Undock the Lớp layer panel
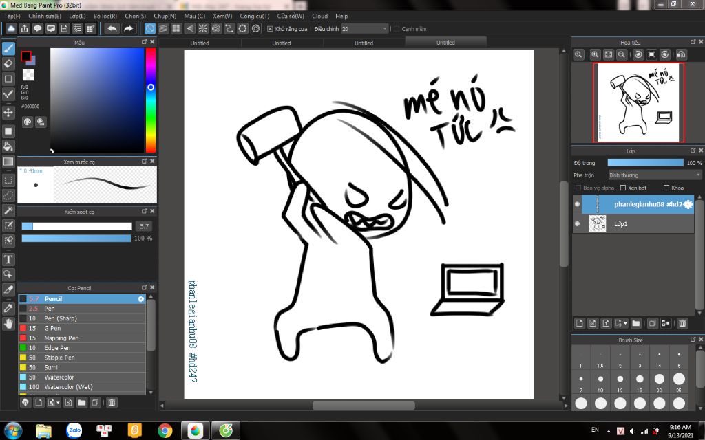The width and height of the screenshot is (705, 440). pyautogui.click(x=693, y=151)
